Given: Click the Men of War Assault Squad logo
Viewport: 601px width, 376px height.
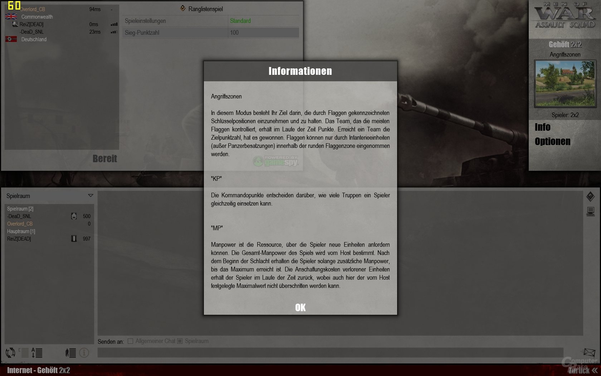Looking at the screenshot, I should pyautogui.click(x=565, y=15).
